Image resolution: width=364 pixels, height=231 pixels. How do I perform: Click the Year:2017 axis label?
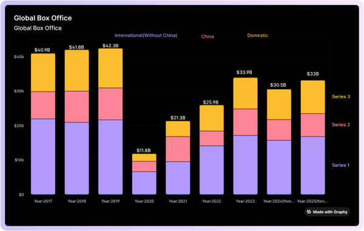pos(43,201)
